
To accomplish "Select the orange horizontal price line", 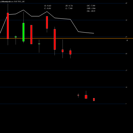I will click(x=66, y=38).
